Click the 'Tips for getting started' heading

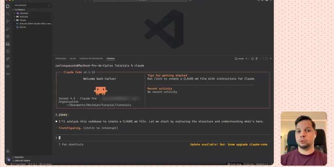pyautogui.click(x=167, y=75)
